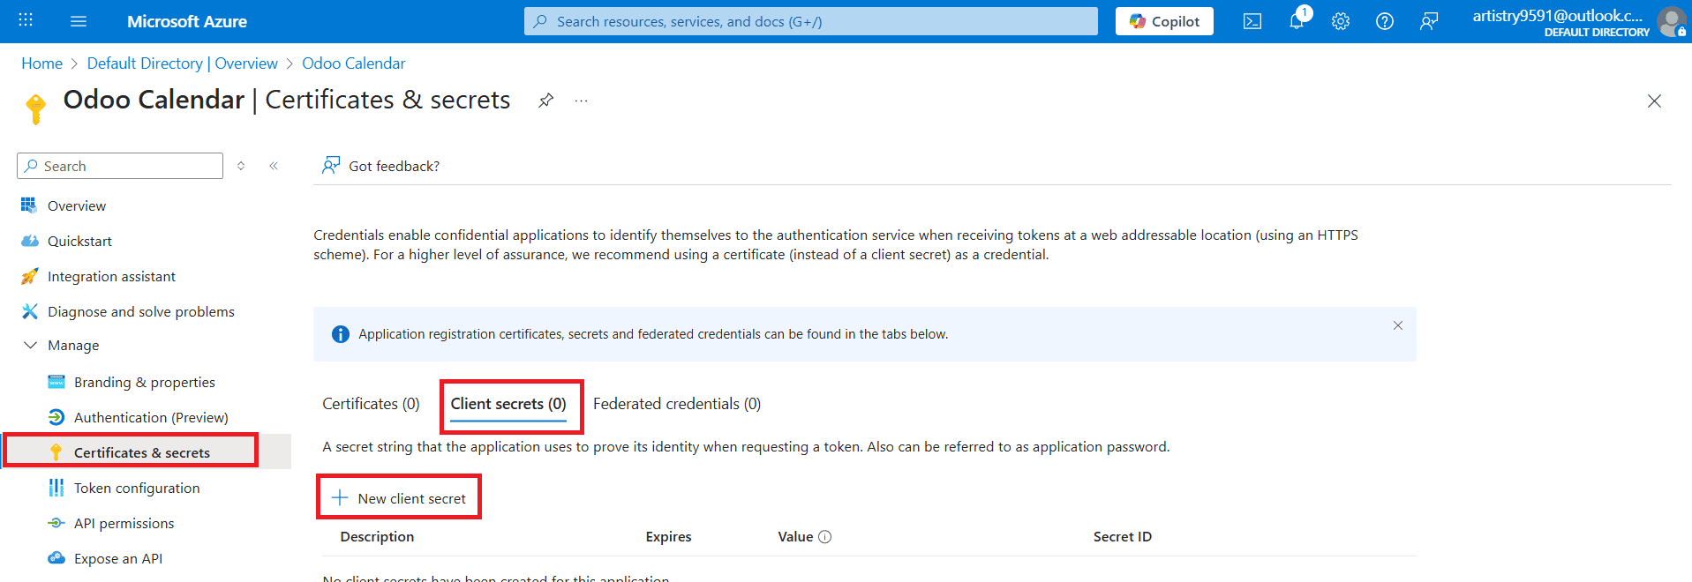The height and width of the screenshot is (582, 1692).
Task: Focus the global search resources box
Action: coord(810,21)
